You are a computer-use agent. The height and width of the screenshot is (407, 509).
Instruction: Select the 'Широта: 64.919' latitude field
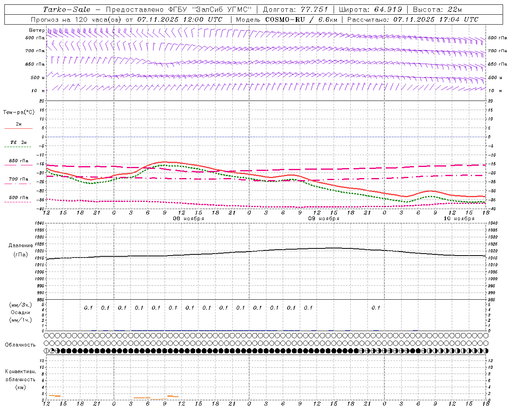pos(371,10)
